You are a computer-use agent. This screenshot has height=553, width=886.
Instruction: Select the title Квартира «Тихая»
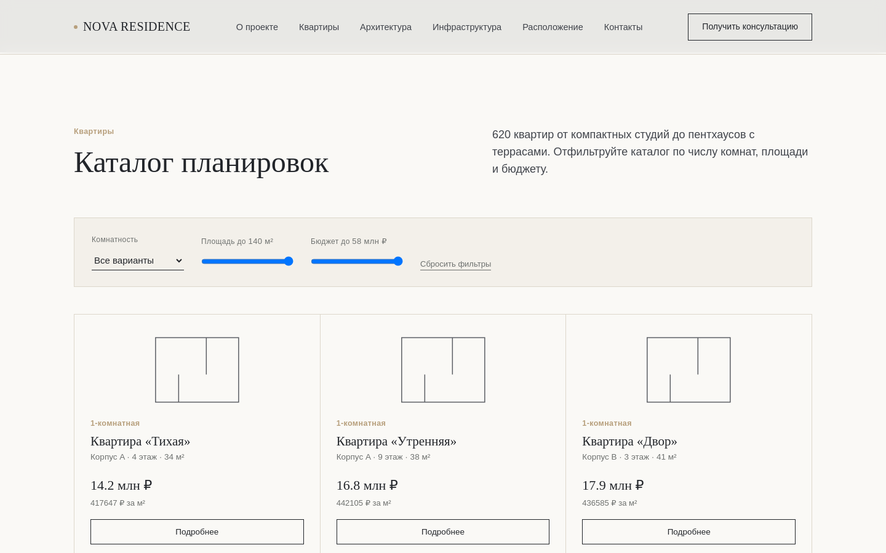click(140, 441)
